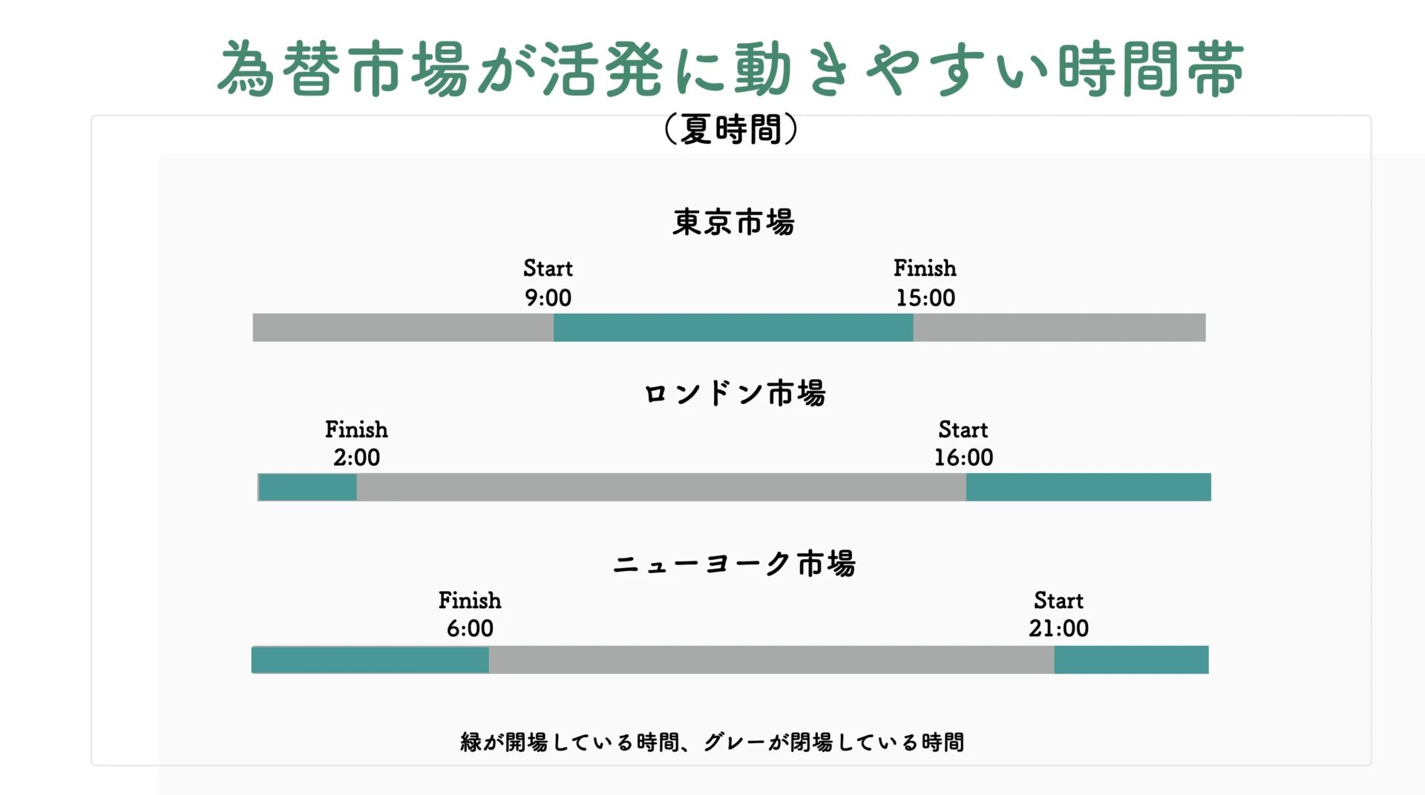Select the ロンドン市場 heading
The height and width of the screenshot is (795, 1425).
point(735,393)
